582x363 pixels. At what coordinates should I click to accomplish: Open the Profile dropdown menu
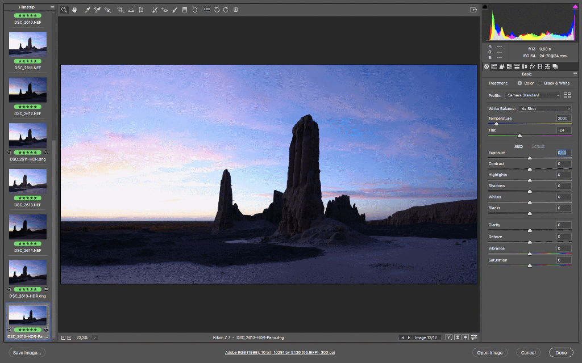(x=533, y=95)
